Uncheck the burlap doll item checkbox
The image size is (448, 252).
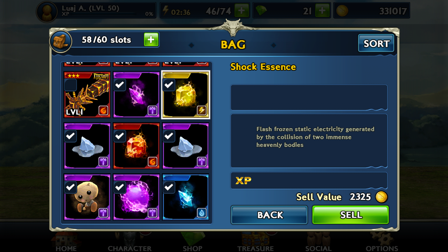(71, 187)
